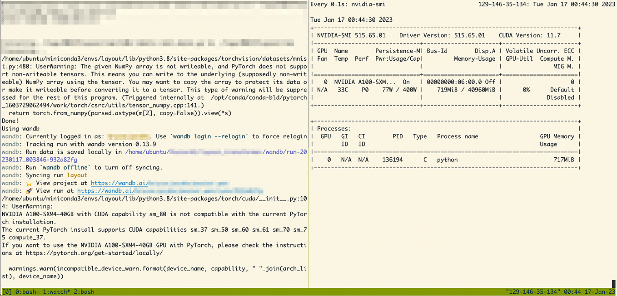Click the 'Every 0.1s: nvidia-smi' watch header
This screenshot has height=296, width=617.
point(348,4)
